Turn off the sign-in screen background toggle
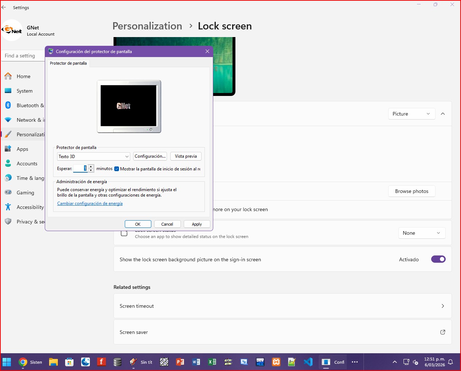The height and width of the screenshot is (371, 461). tap(438, 259)
